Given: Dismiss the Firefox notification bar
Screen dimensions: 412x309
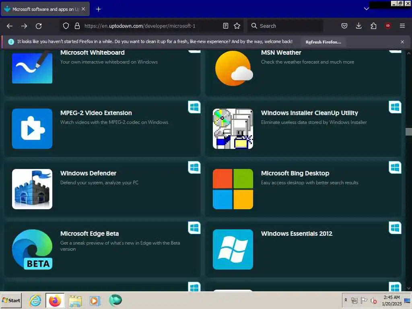Looking at the screenshot, I should pos(402,42).
